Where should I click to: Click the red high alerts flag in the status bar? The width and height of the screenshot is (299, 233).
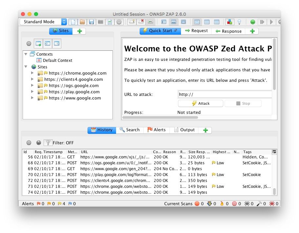coord(39,204)
